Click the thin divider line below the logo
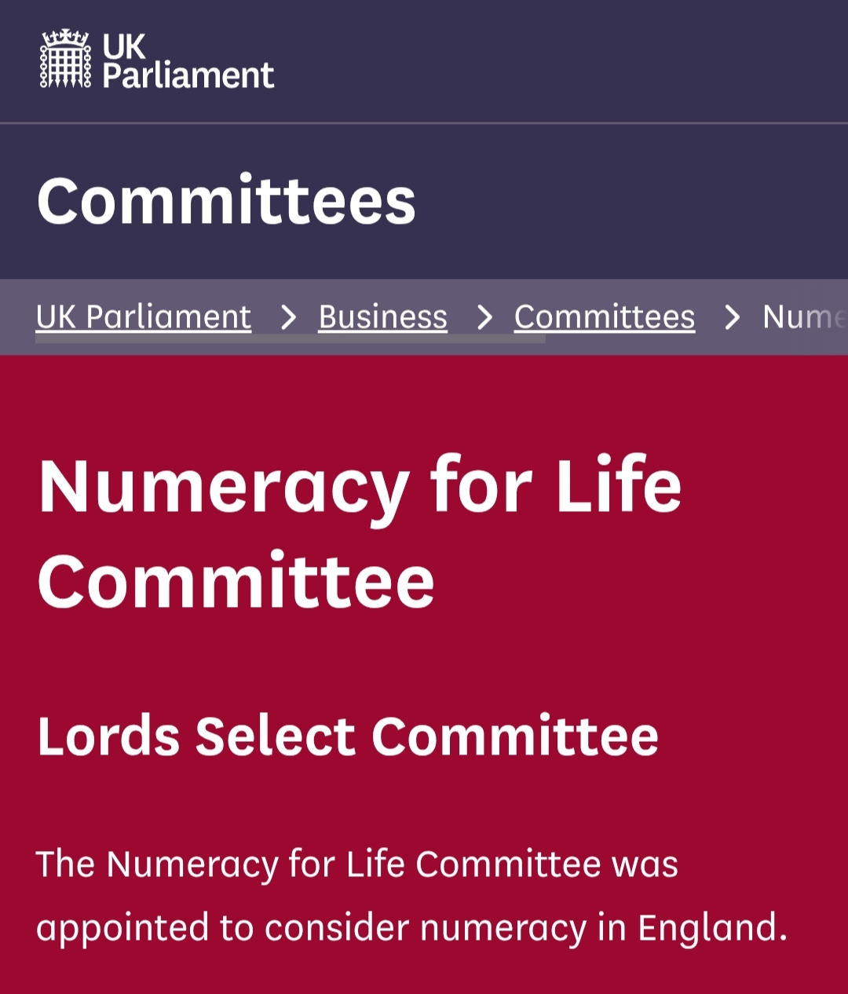Image resolution: width=848 pixels, height=994 pixels. [424, 123]
